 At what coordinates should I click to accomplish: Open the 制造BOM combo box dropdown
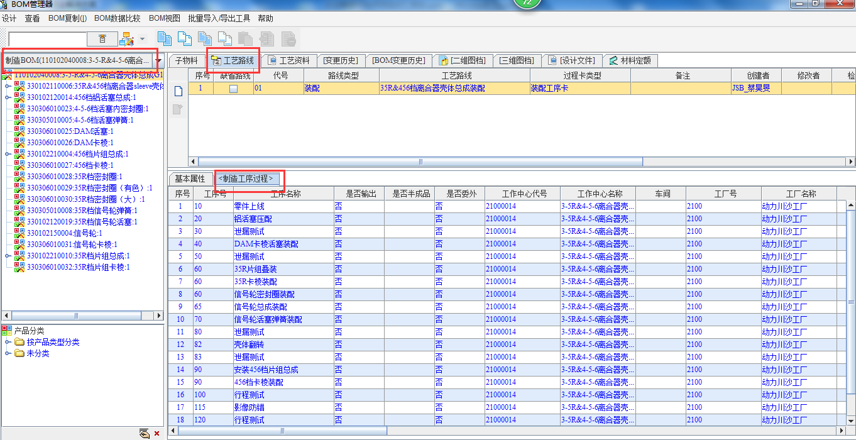tap(159, 61)
